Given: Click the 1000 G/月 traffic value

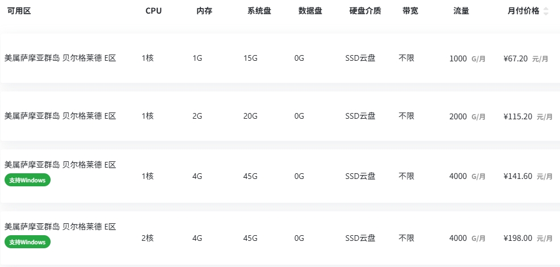Looking at the screenshot, I should (467, 59).
